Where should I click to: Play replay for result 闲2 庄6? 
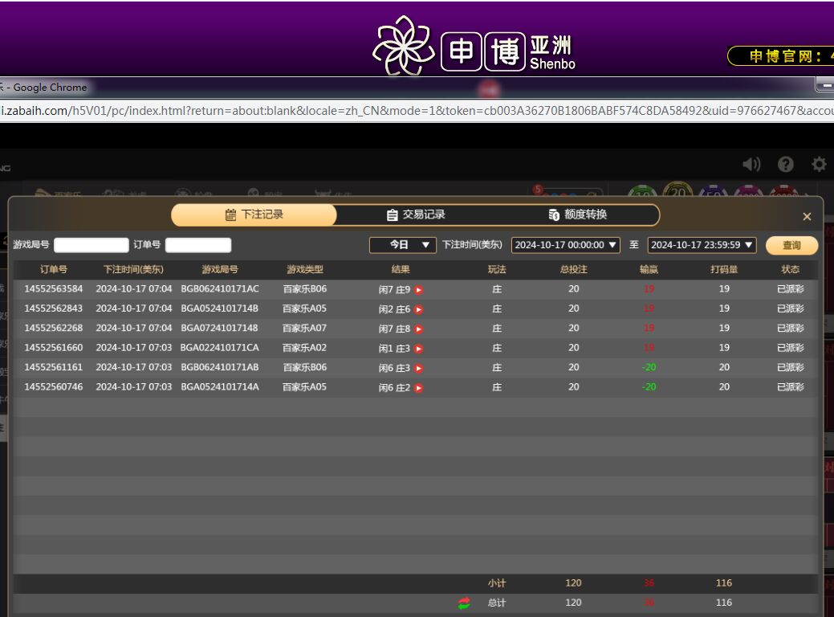(x=418, y=309)
